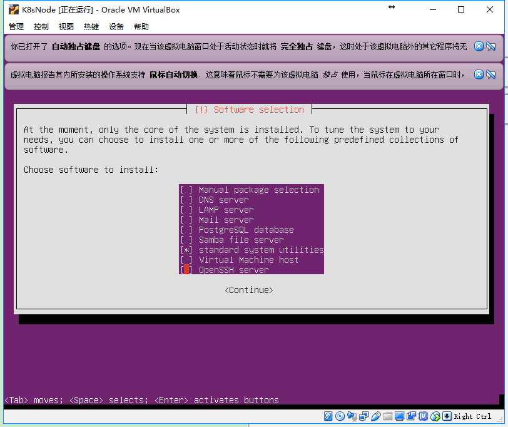Click the 'Choose software to install:' text
This screenshot has width=508, height=427.
[x=91, y=170]
